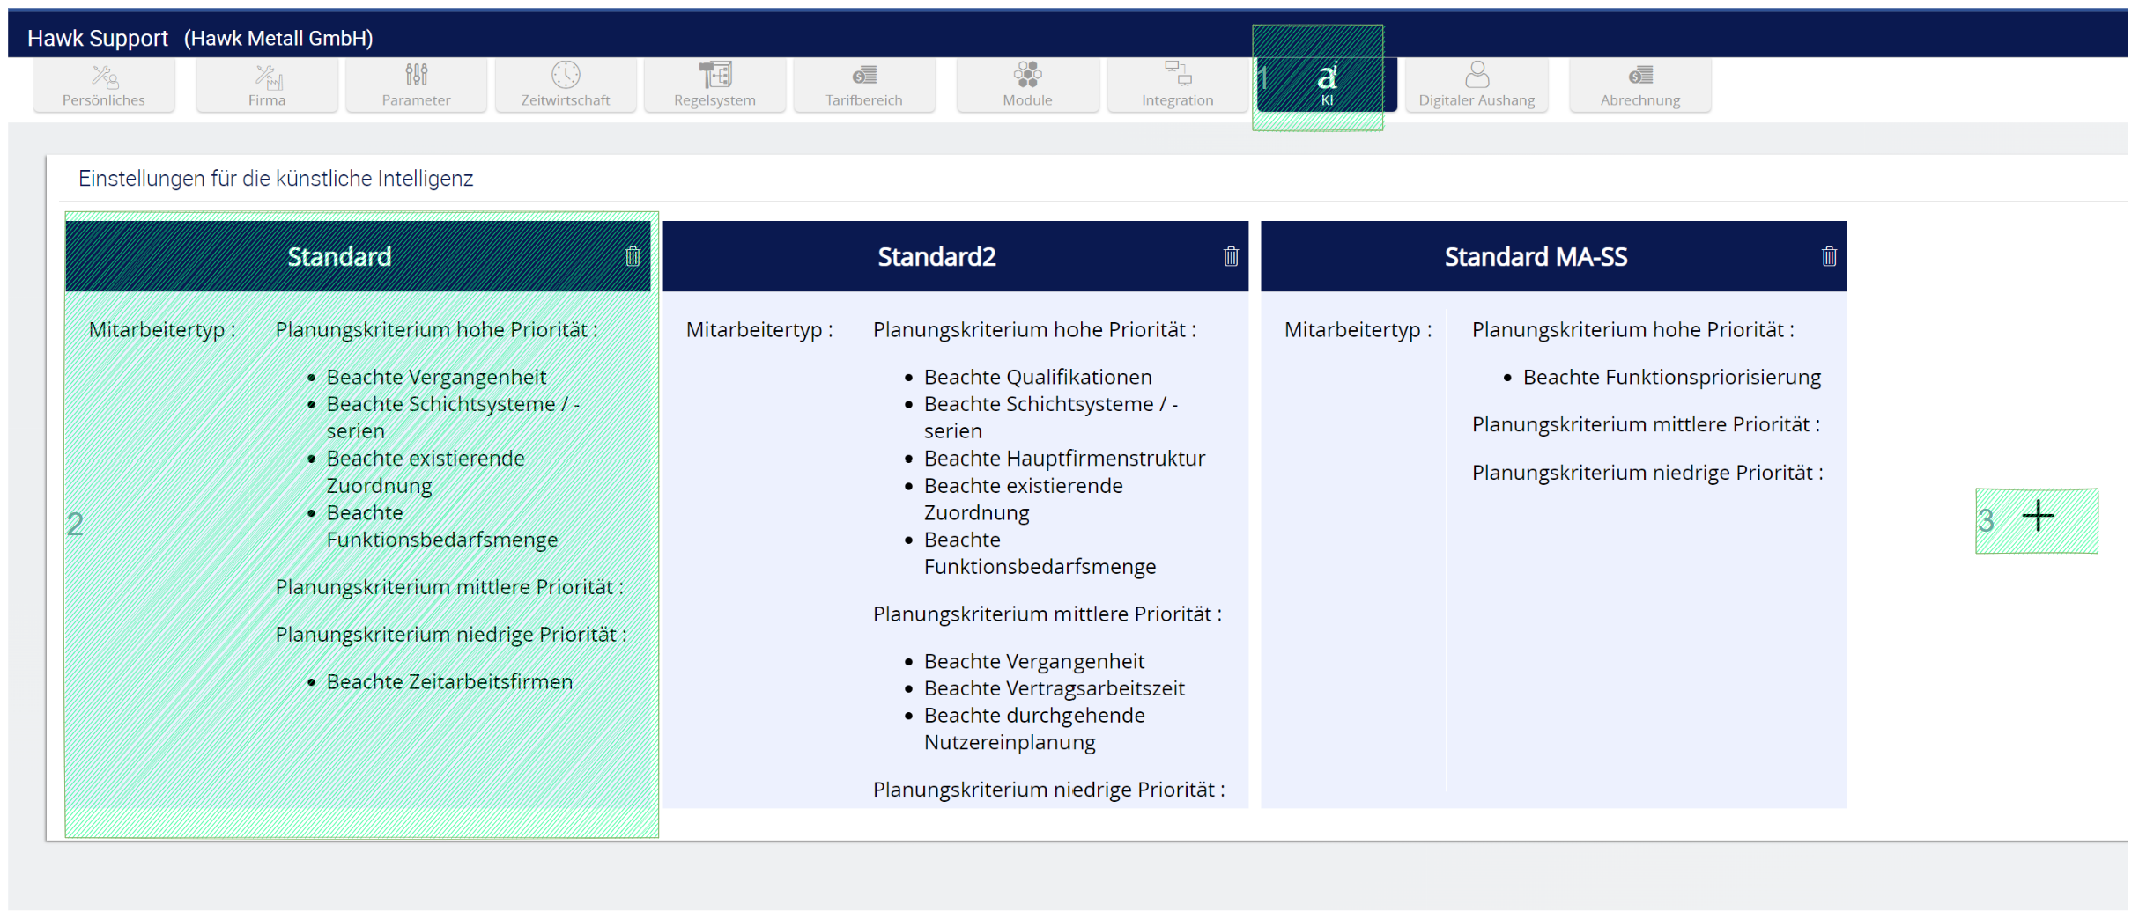The width and height of the screenshot is (2139, 919).
Task: Click Beachte Funktionspriorisierung in Standard MA-SS
Action: 1671,377
